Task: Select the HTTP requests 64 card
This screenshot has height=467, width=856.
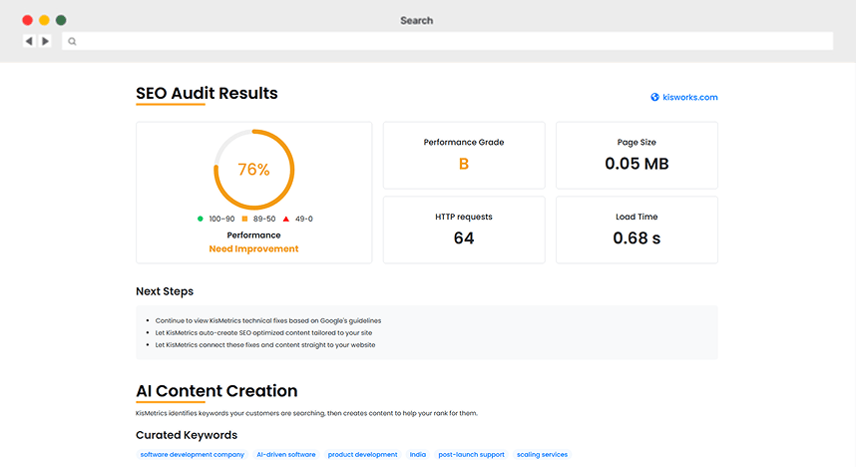Action: tap(464, 230)
